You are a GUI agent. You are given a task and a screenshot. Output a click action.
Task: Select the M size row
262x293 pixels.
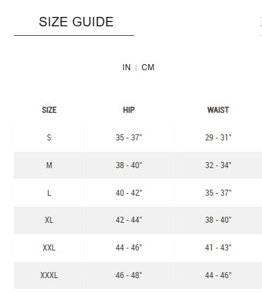(138, 165)
